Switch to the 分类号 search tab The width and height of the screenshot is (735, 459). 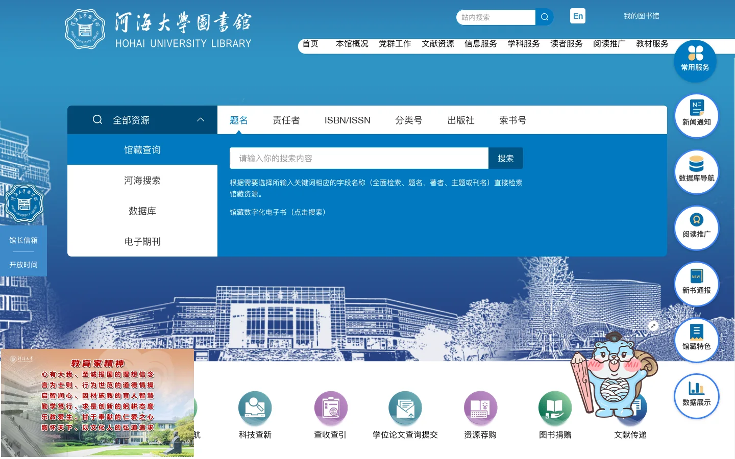[409, 120]
